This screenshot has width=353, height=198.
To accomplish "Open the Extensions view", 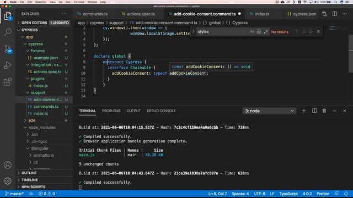I will 7,82.
